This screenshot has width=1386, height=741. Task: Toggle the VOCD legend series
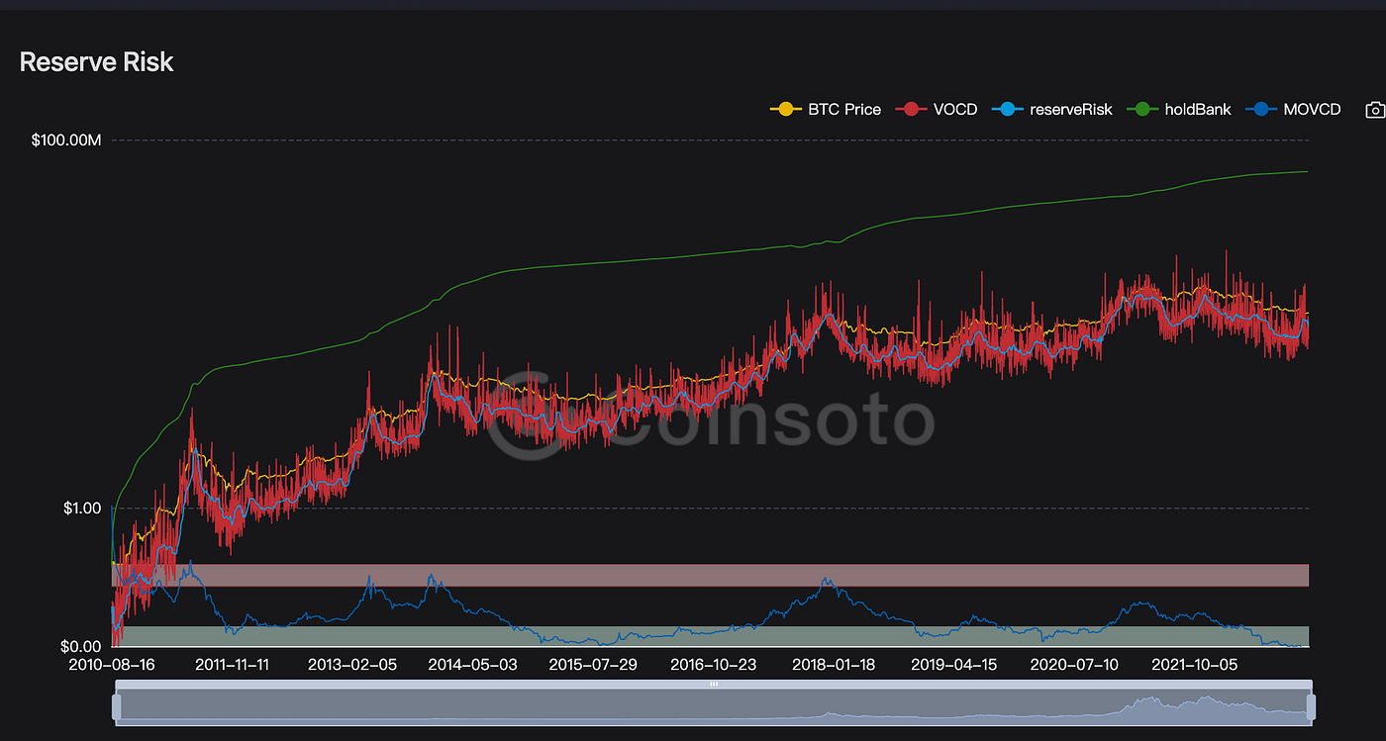(936, 109)
